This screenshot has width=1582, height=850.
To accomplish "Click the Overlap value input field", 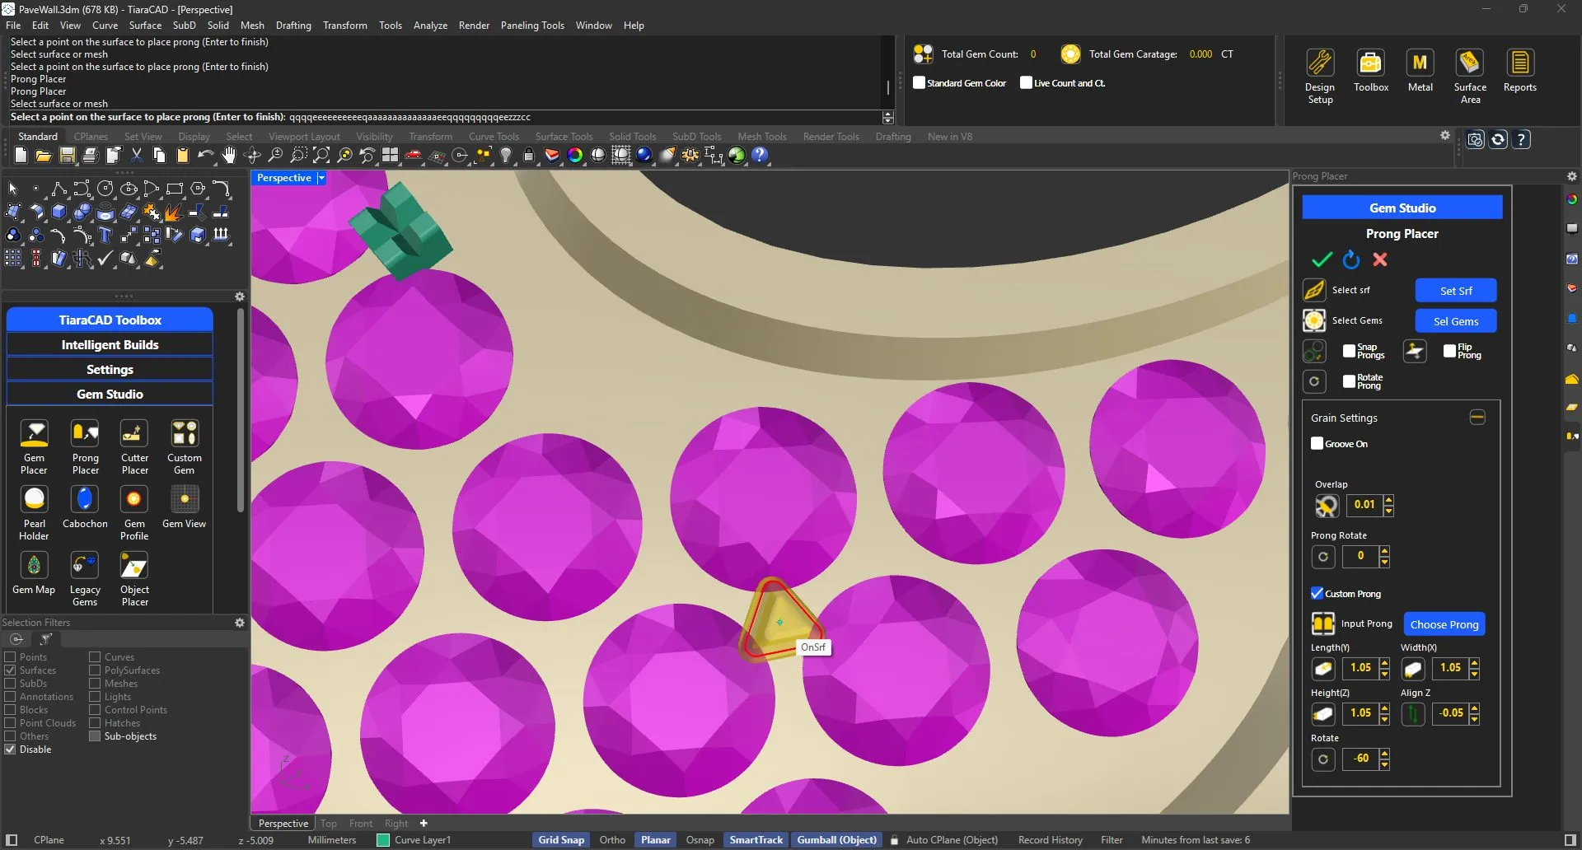I will [1364, 505].
